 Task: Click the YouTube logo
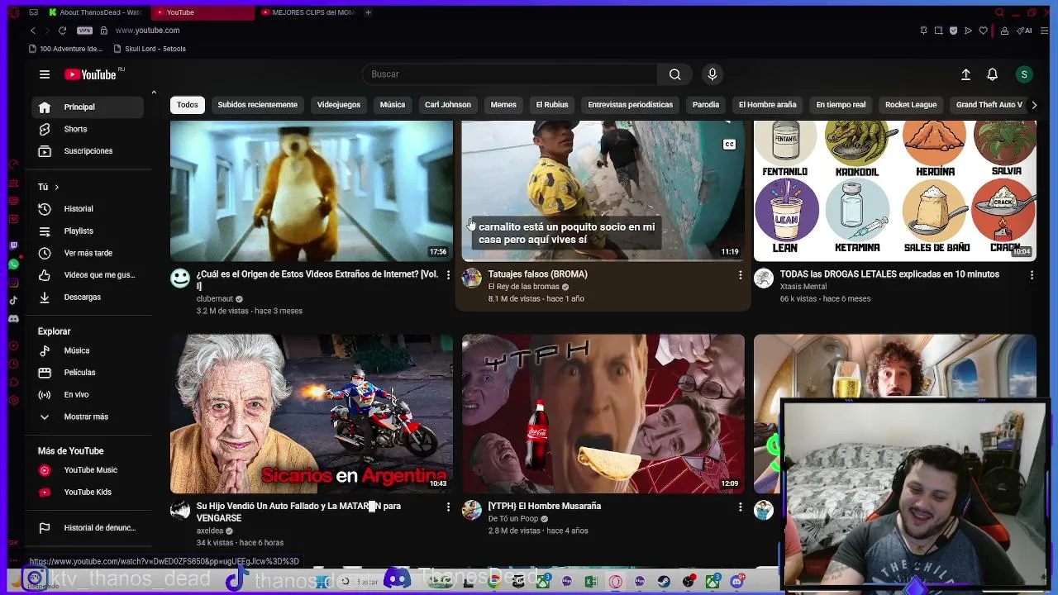(91, 74)
